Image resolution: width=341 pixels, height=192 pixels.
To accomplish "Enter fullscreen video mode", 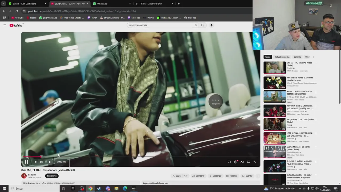I will [x=255, y=162].
